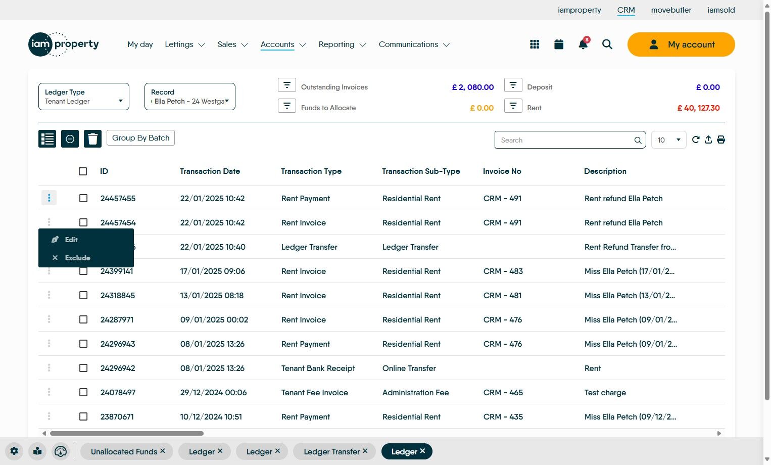The width and height of the screenshot is (771, 465).
Task: Tick checkbox for transaction 24457454
Action: (83, 222)
